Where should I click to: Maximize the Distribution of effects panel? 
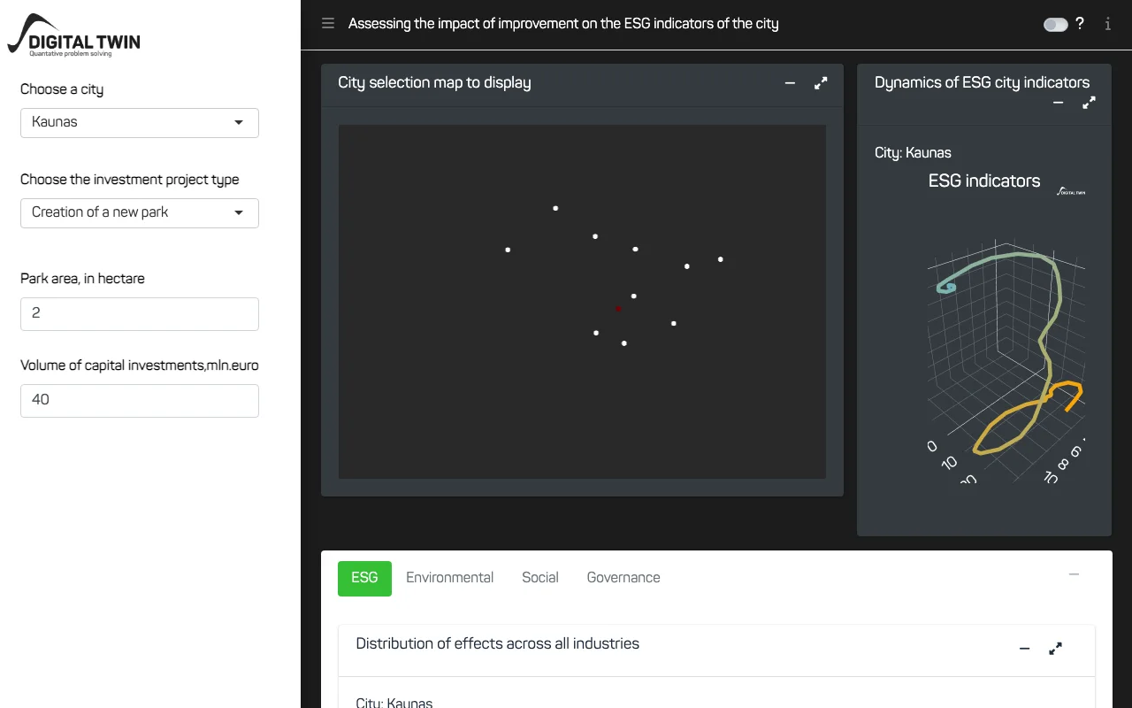[1055, 649]
